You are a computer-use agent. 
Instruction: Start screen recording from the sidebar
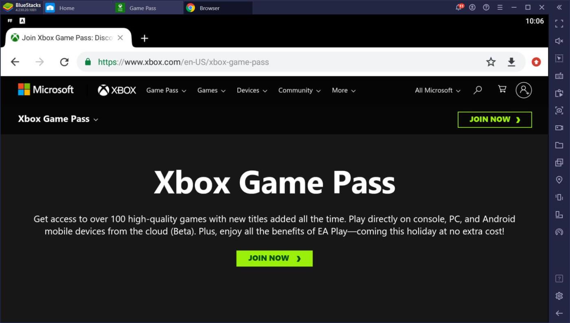559,128
